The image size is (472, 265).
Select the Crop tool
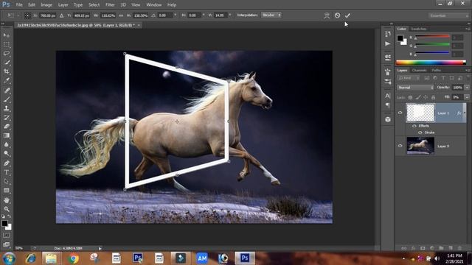pos(7,71)
